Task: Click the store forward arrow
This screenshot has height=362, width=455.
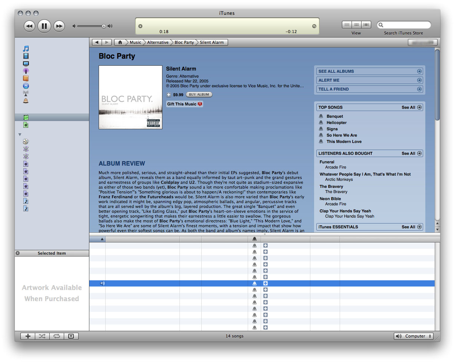Action: pos(106,42)
